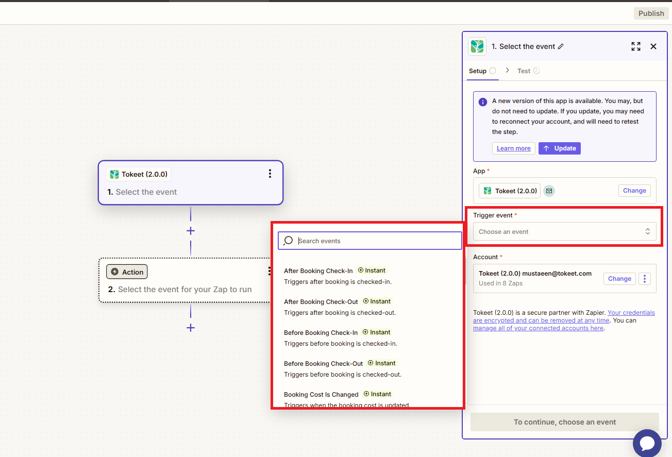The height and width of the screenshot is (457, 672).
Task: Open the Trigger event dropdown
Action: point(564,232)
